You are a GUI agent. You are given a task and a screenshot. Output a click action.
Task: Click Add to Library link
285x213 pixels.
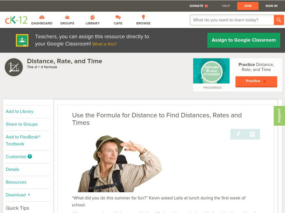pyautogui.click(x=20, y=111)
